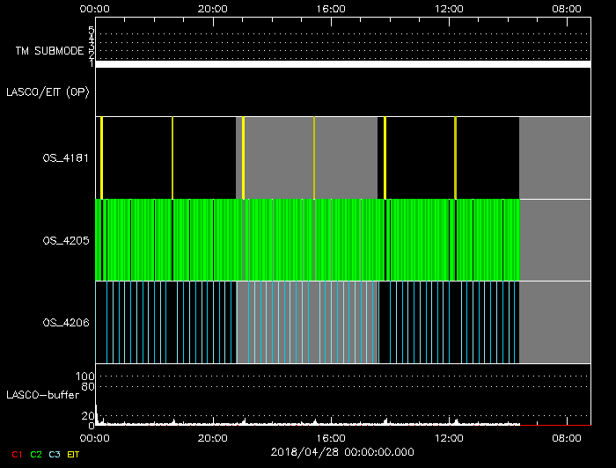Select the LASCO/EIT (OP) row label
The image size is (616, 468).
point(48,91)
